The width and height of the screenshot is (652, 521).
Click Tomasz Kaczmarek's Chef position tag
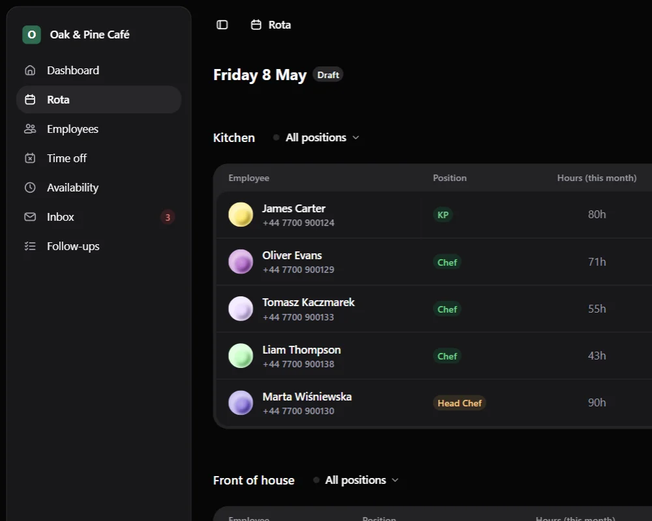(x=447, y=309)
